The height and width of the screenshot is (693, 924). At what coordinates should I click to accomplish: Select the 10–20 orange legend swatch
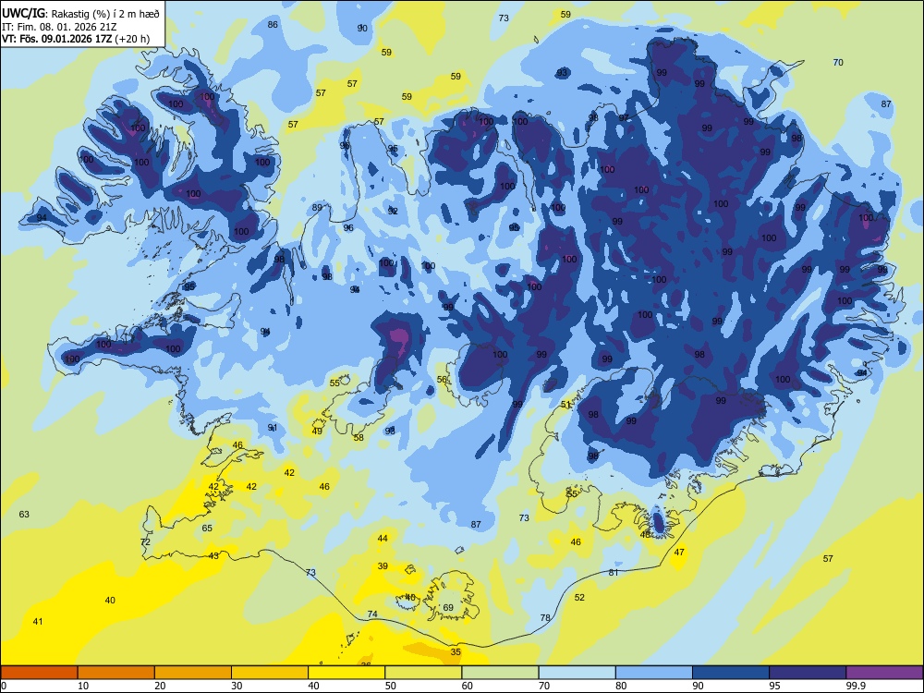click(x=116, y=673)
